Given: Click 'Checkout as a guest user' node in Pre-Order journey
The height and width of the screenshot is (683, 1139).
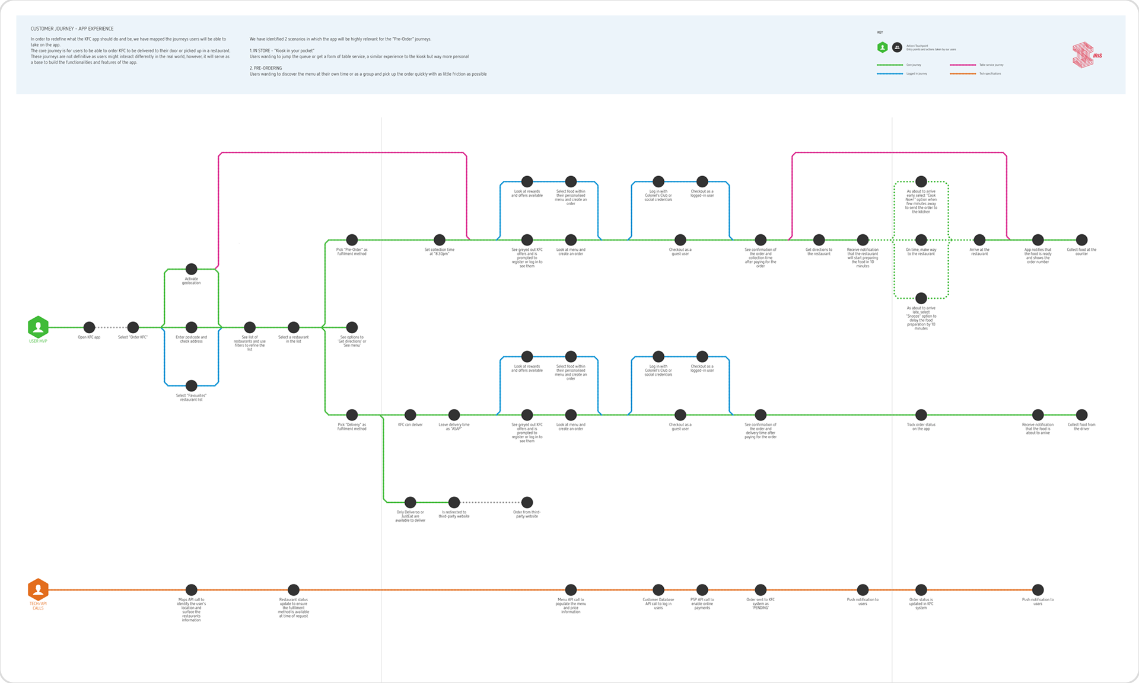Looking at the screenshot, I should [680, 240].
